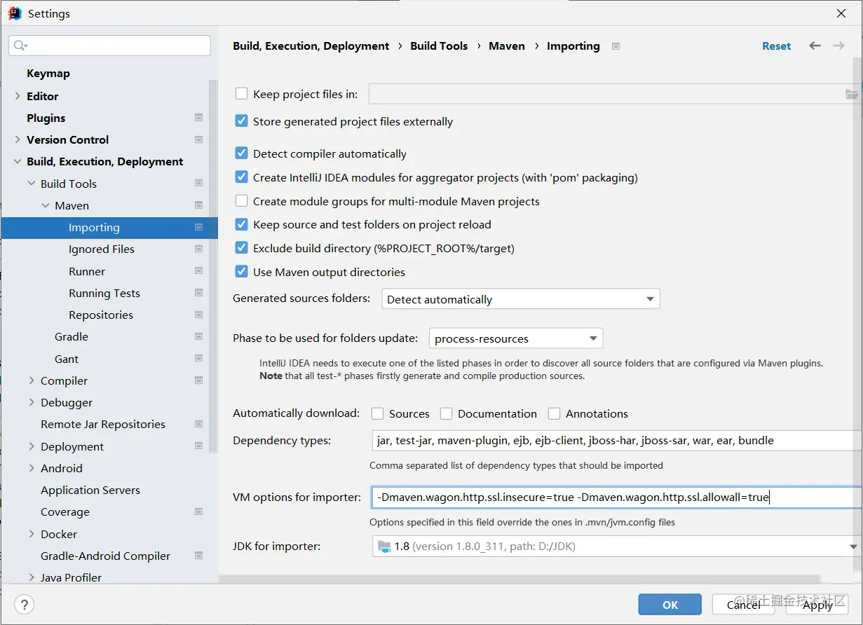The image size is (863, 625).
Task: Select Keymap in settings tree
Action: (48, 73)
